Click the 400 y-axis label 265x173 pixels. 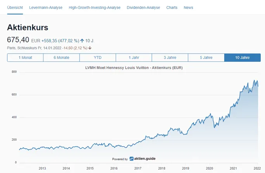pos(14,117)
